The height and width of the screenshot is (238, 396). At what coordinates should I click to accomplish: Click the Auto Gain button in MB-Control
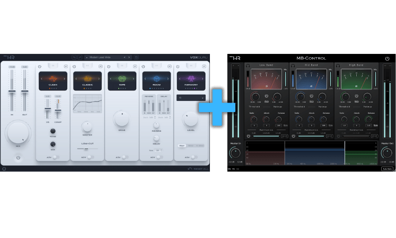pos(387,169)
